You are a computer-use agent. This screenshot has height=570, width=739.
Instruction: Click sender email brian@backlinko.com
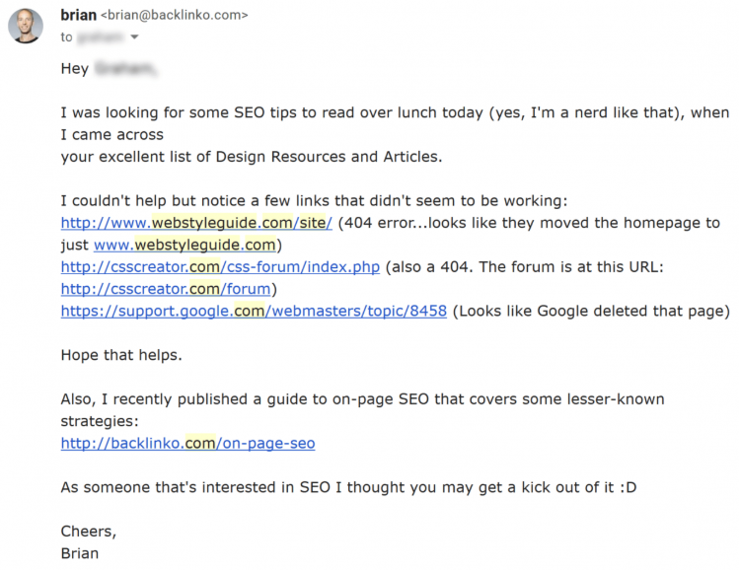coord(175,15)
